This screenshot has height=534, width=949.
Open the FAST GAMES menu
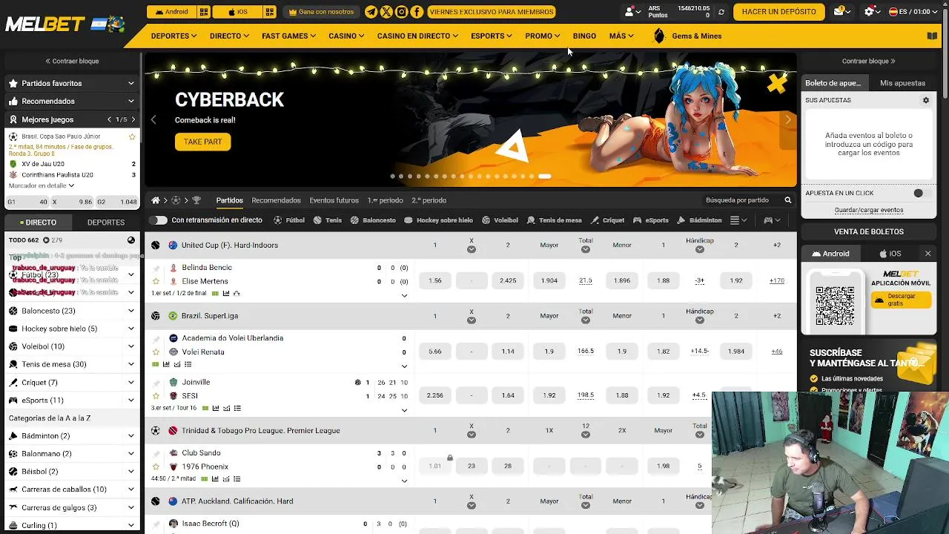click(x=288, y=36)
